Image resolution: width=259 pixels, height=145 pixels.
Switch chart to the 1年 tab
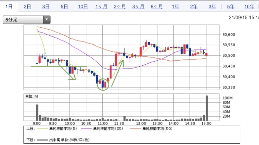point(175,7)
